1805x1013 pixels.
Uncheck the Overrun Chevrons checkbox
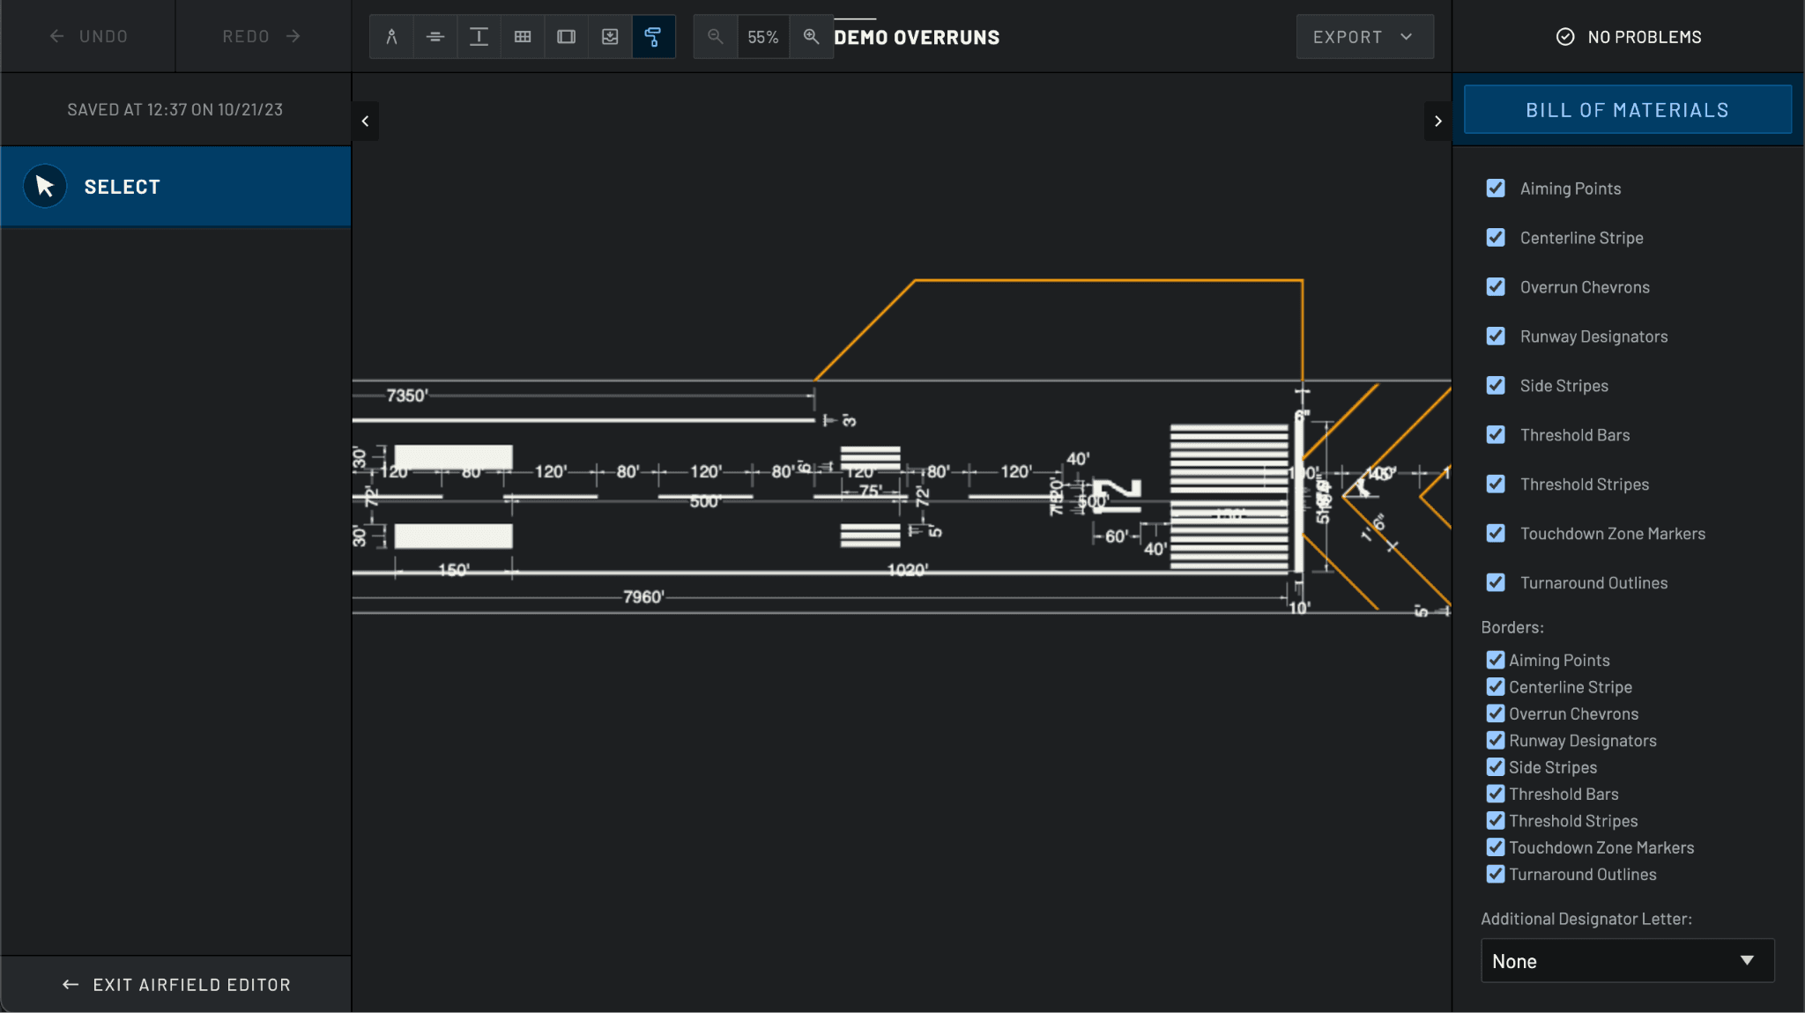[x=1496, y=287]
